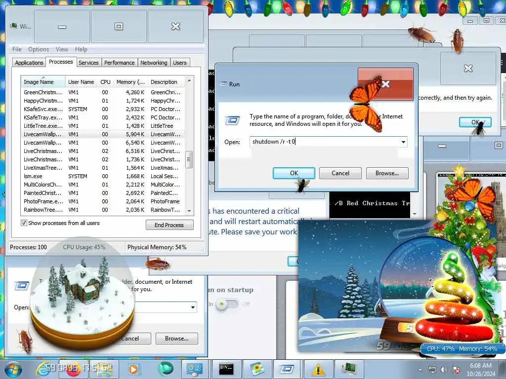This screenshot has width=506, height=379.
Task: Open the sunflower photo app taskbar button
Action: (x=256, y=369)
